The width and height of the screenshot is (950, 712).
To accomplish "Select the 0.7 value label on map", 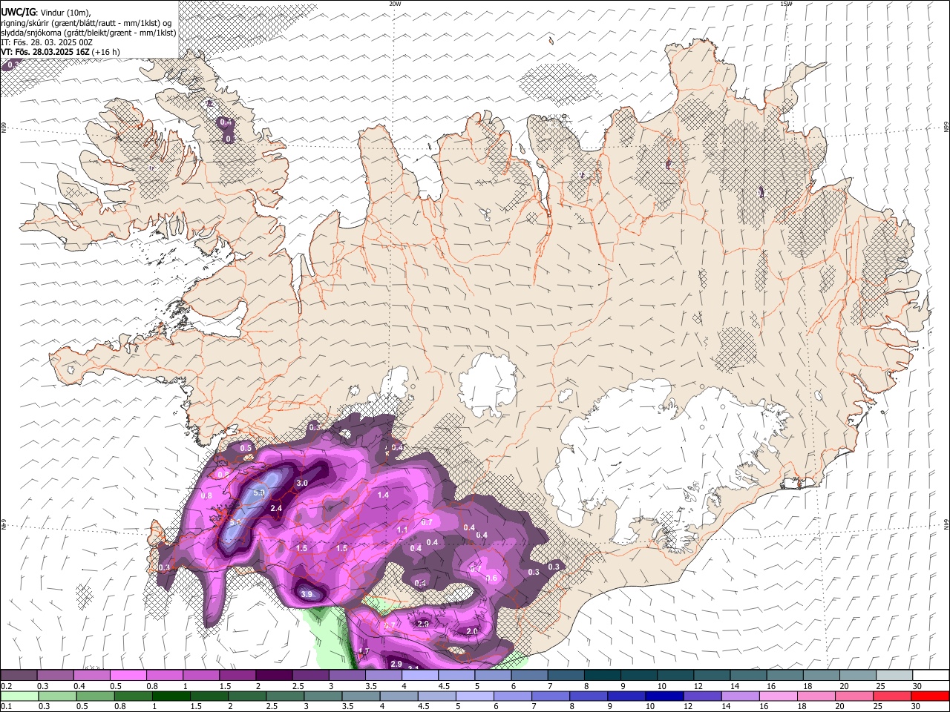I will pos(427,522).
